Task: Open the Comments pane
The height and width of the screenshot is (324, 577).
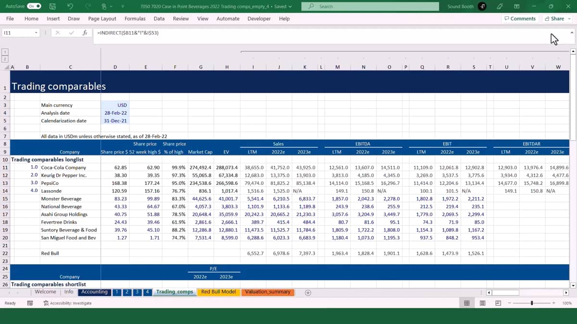Action: (520, 19)
